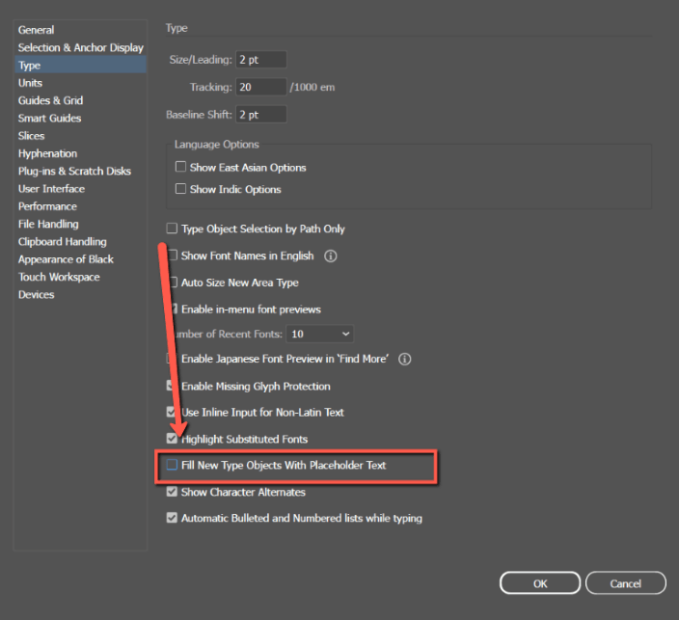Image resolution: width=679 pixels, height=620 pixels.
Task: Uncheck Show Character Alternates
Action: (172, 492)
